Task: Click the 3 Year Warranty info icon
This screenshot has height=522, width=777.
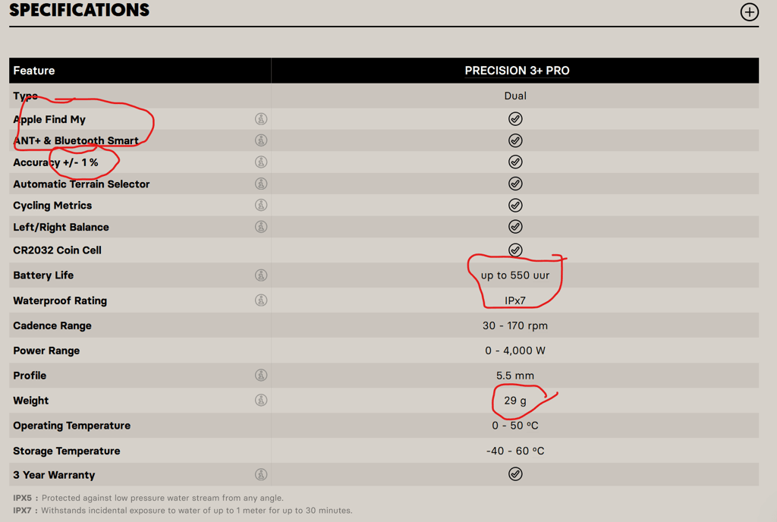Action: (x=261, y=473)
